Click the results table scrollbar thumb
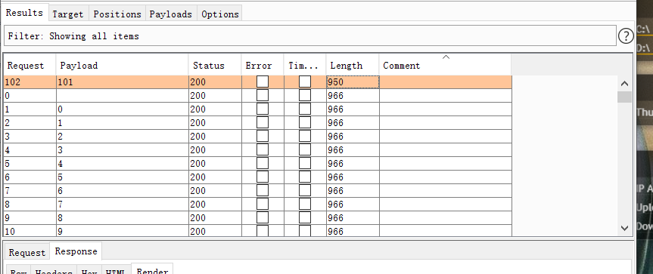Screen dimensions: 653x274 [623, 97]
